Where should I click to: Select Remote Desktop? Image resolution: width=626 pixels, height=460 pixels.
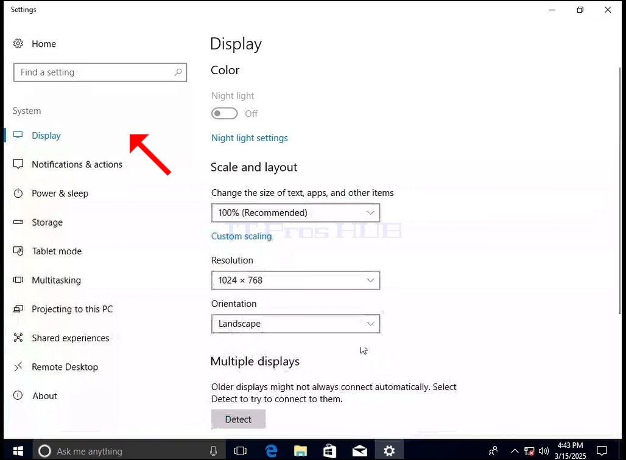[x=65, y=367]
